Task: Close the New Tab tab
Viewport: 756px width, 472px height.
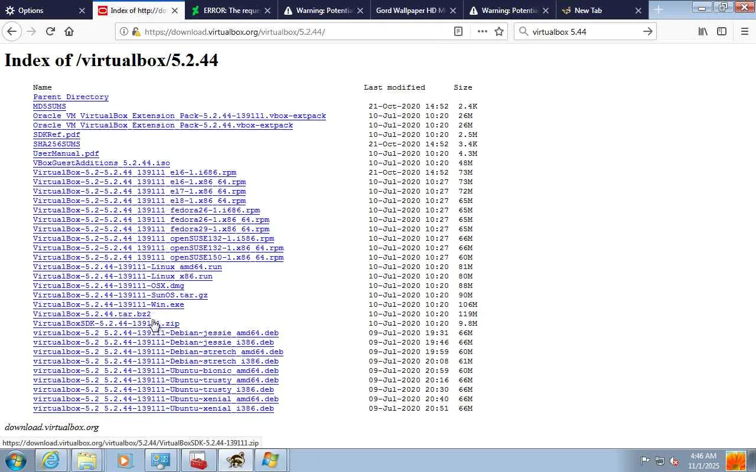Action: [x=638, y=11]
